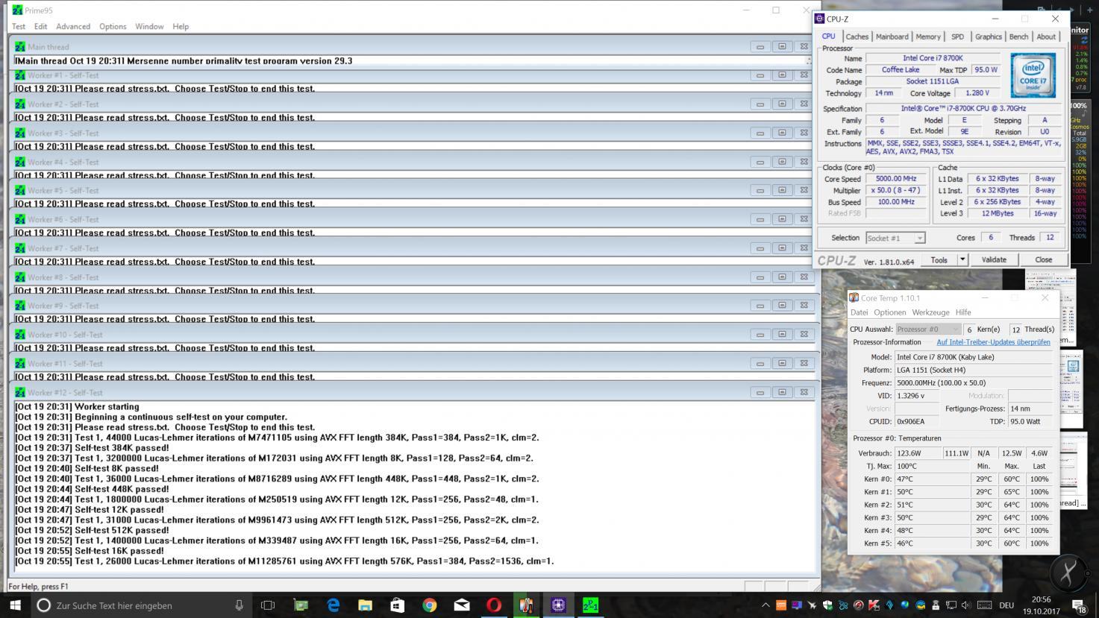The height and width of the screenshot is (618, 1099).
Task: Open the Window menu in Prime95
Action: coord(149,26)
